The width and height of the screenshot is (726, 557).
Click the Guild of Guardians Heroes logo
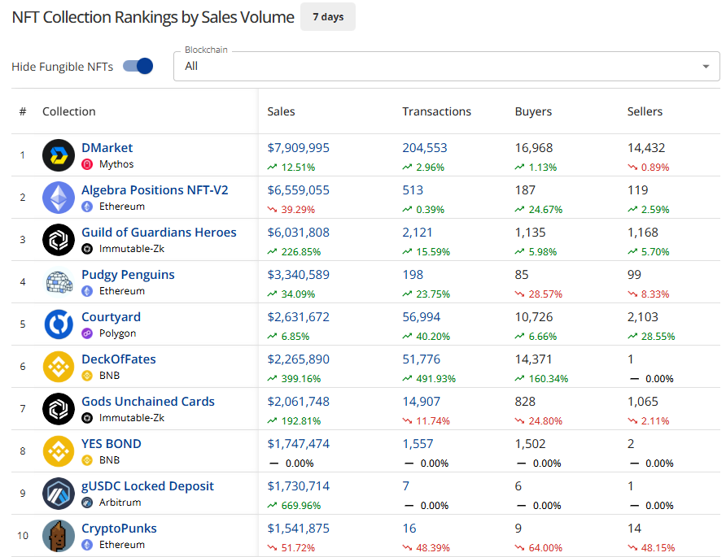[x=59, y=240]
